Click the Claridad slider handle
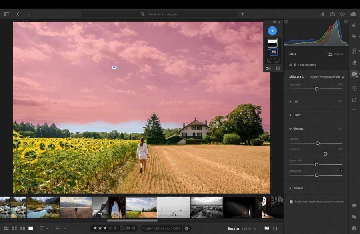The width and height of the screenshot is (360, 234). click(325, 154)
